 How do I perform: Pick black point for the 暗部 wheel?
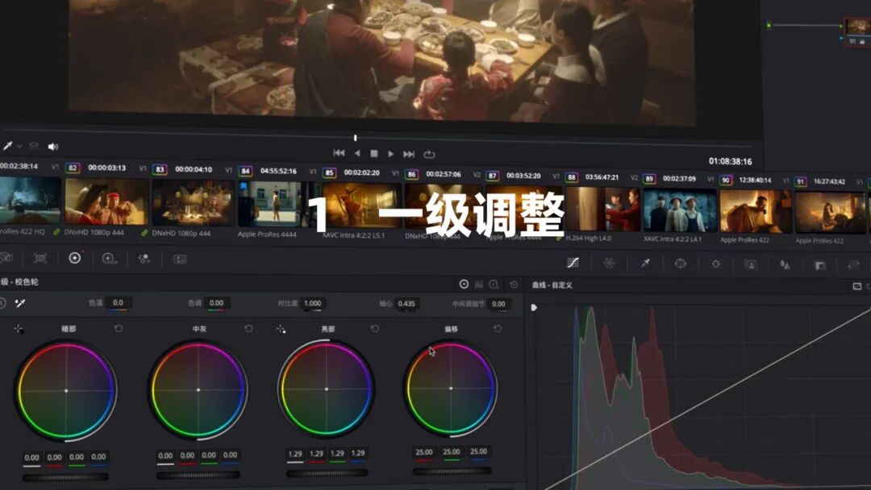(19, 329)
